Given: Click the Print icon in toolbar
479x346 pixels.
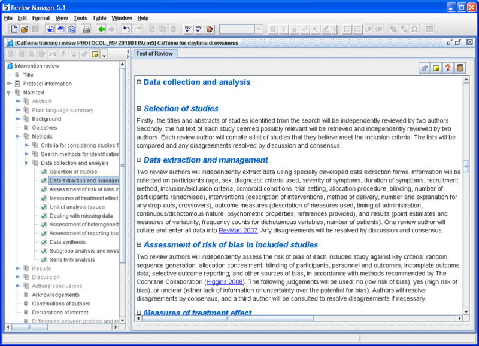Looking at the screenshot, I should [x=86, y=29].
